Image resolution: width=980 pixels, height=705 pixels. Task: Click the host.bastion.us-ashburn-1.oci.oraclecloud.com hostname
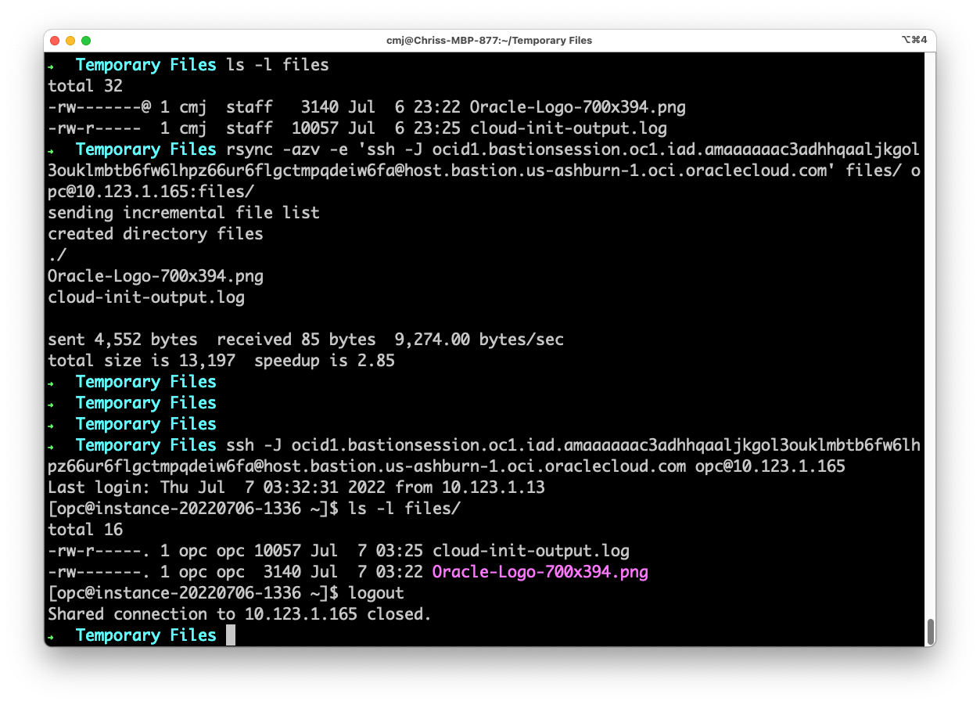[469, 466]
